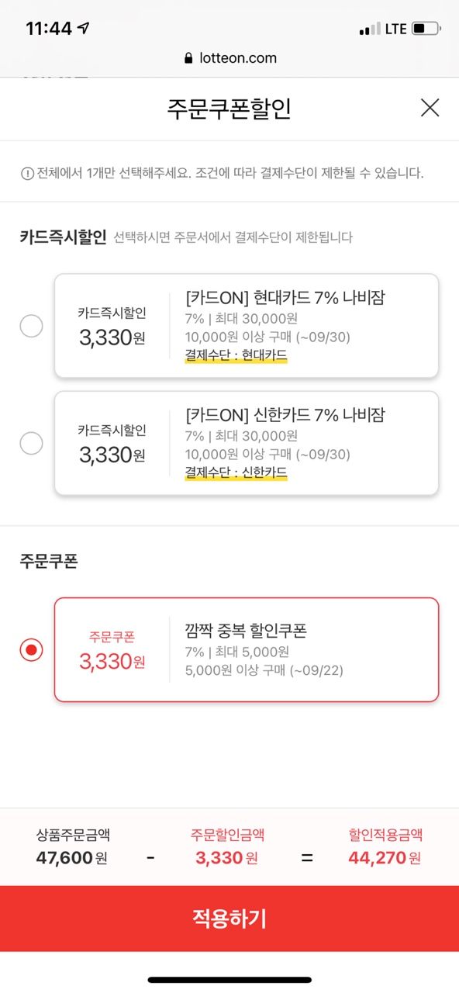Screen dimensions: 459x993
Task: Select 현대카드 7% radio button
Action: click(x=31, y=326)
